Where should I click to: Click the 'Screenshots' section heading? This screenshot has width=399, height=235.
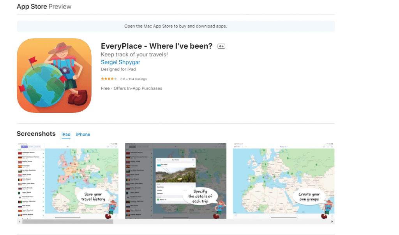(36, 133)
